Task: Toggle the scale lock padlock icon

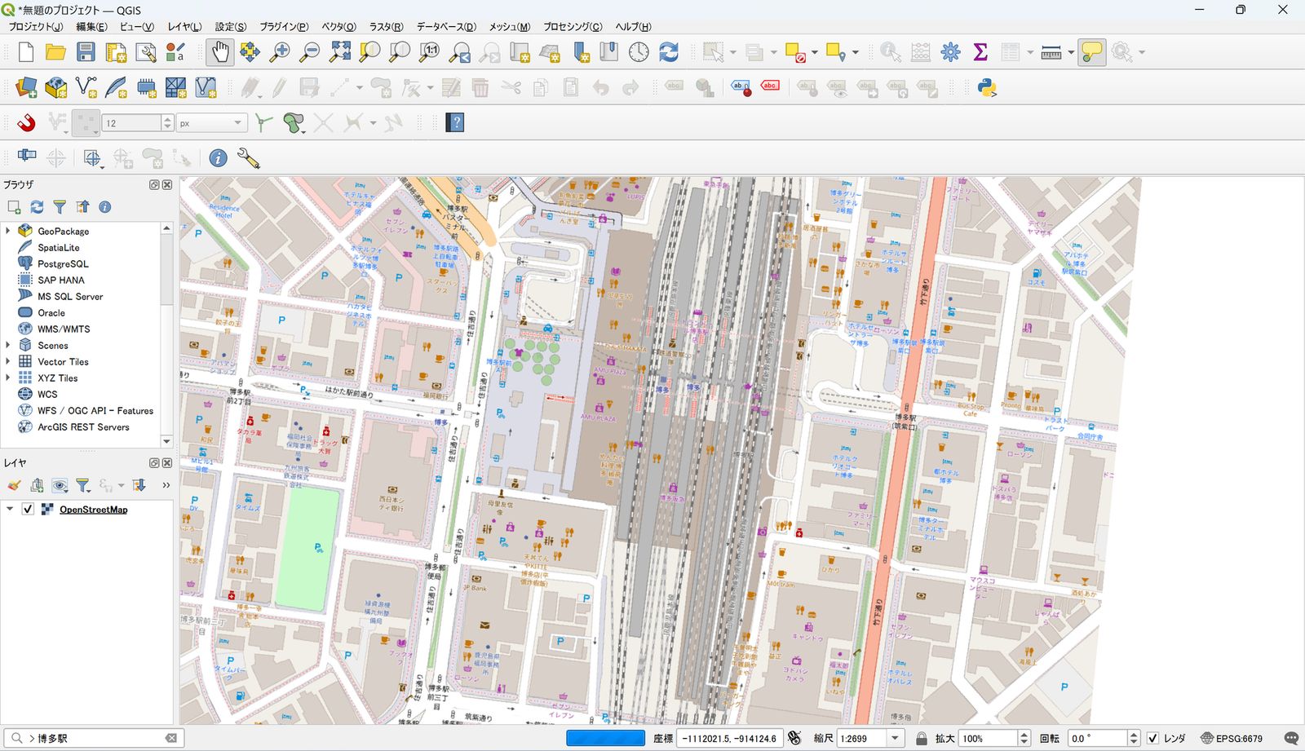Action: point(922,738)
